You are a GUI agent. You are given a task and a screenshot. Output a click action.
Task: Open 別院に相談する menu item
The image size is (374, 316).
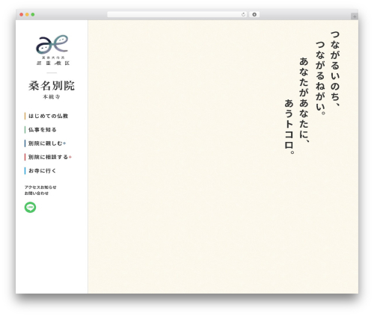(48, 157)
